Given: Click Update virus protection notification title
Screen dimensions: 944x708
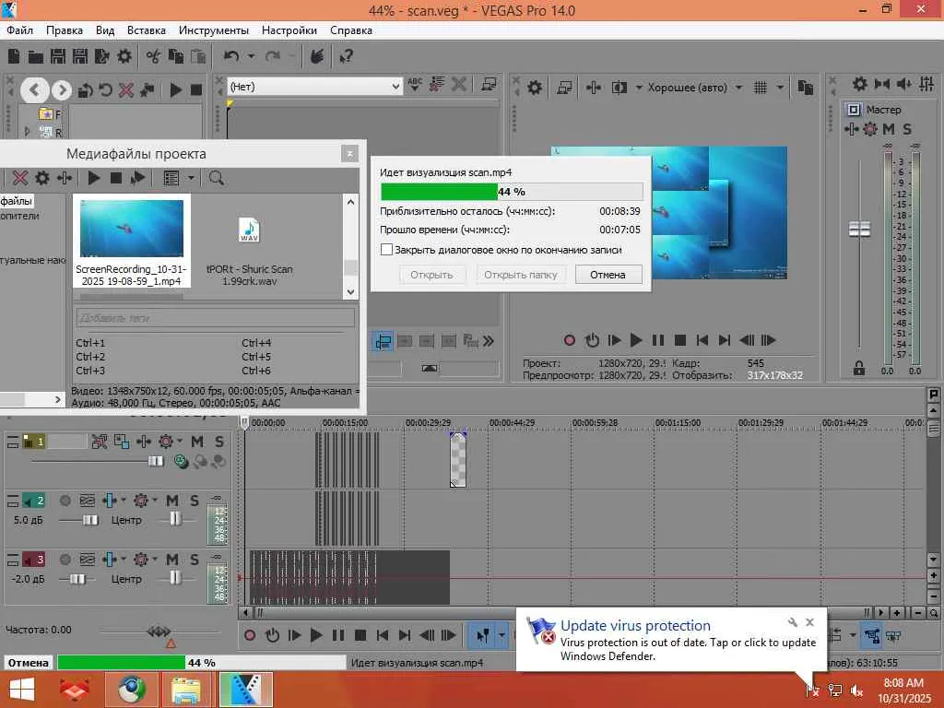Looking at the screenshot, I should coord(635,626).
